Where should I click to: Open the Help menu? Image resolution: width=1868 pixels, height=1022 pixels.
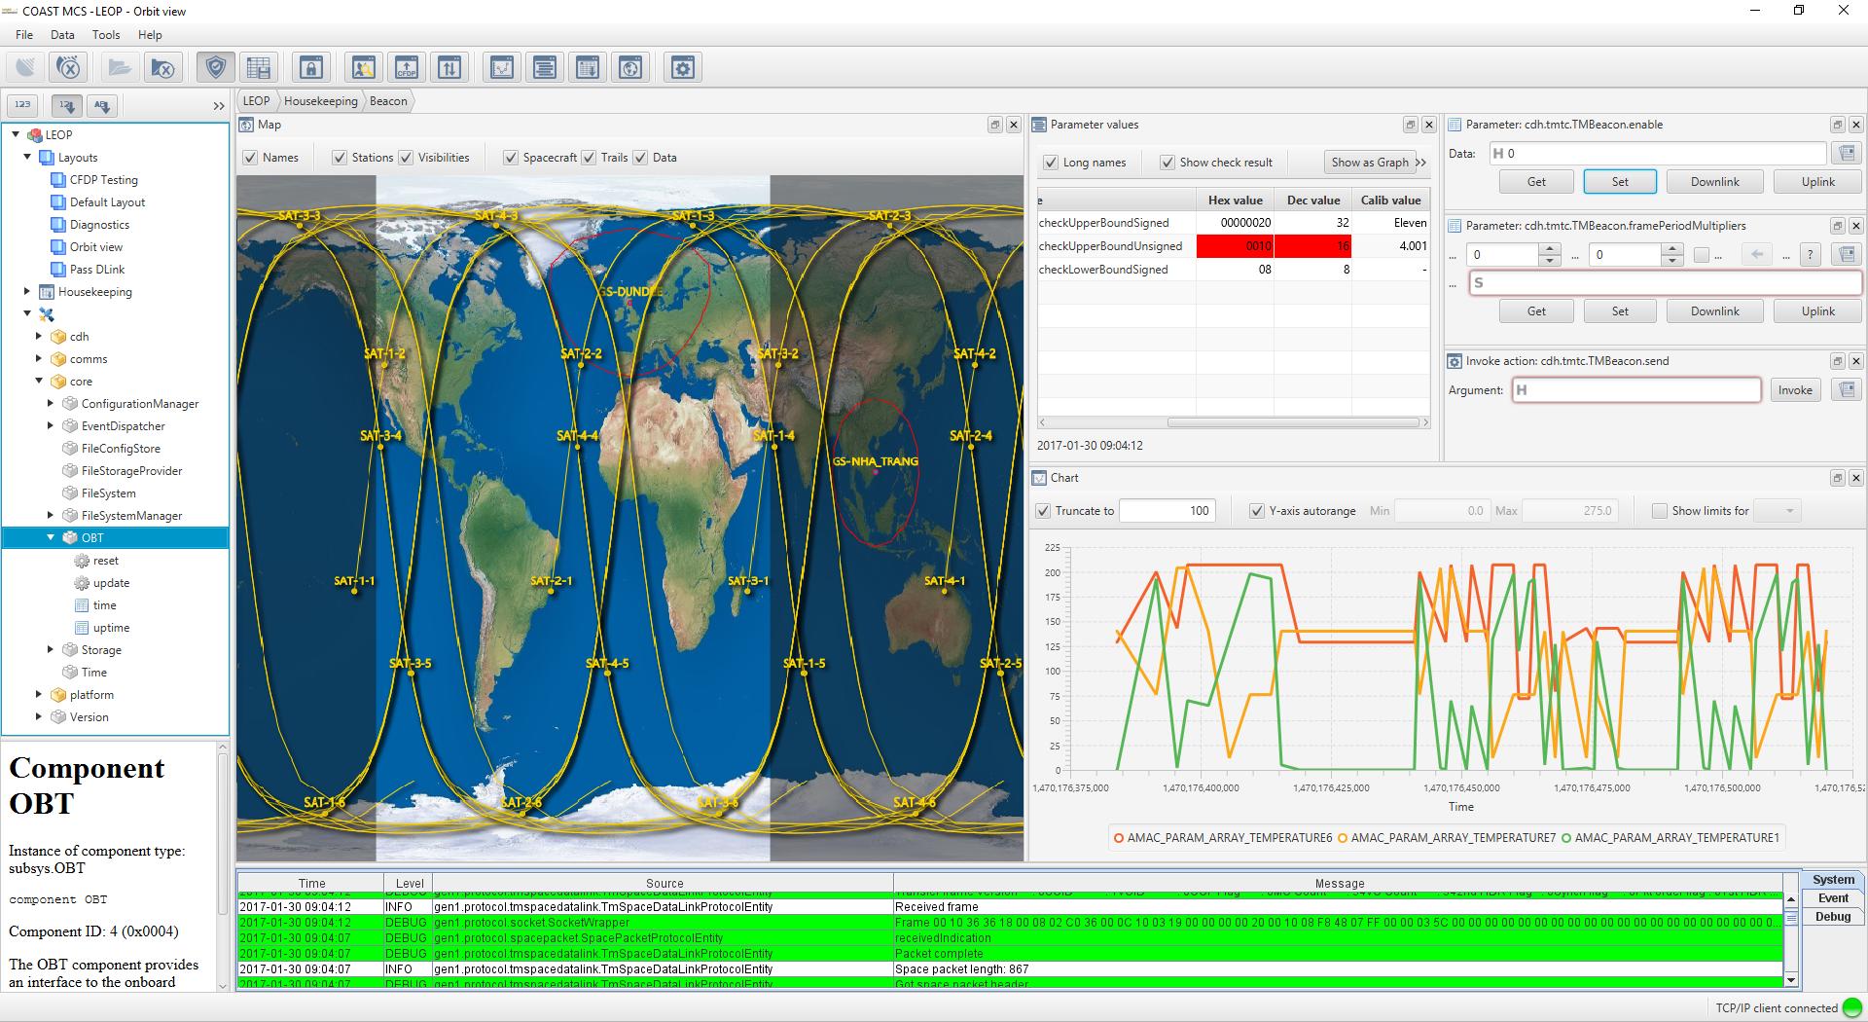tap(150, 34)
